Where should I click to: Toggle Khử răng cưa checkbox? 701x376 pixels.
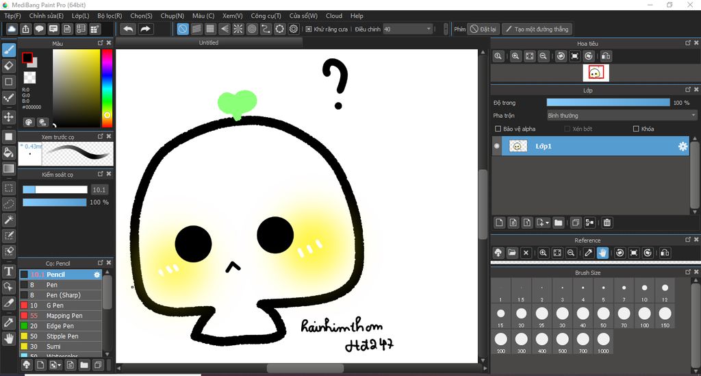309,29
